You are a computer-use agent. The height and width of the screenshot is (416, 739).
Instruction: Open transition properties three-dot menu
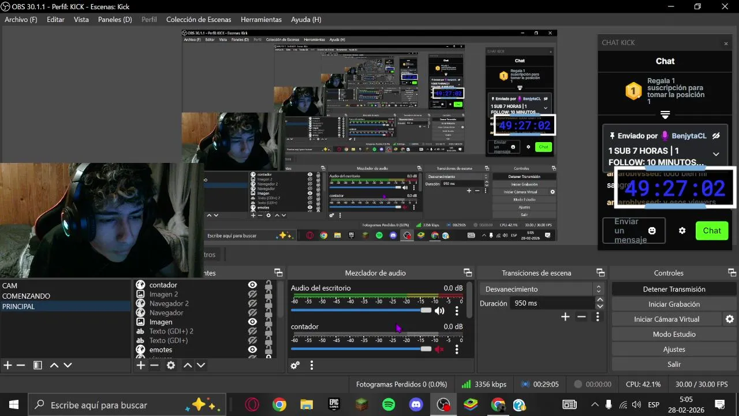coord(598,317)
